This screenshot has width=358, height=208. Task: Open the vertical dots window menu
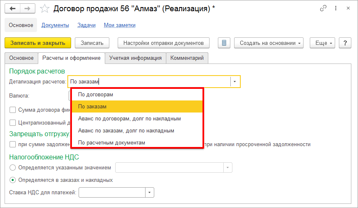tap(336, 8)
